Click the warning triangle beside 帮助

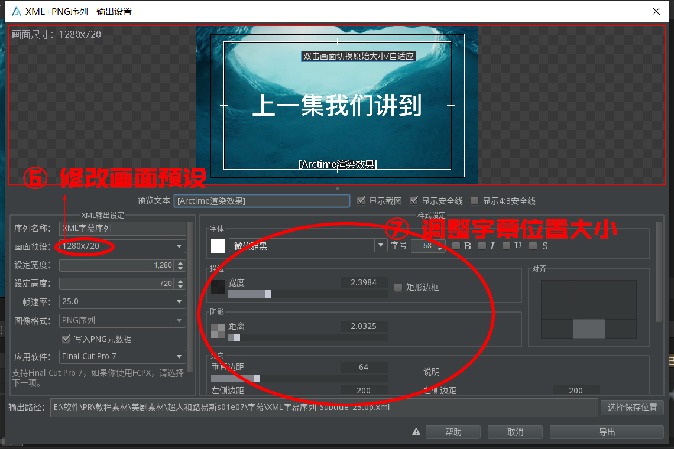tap(416, 432)
